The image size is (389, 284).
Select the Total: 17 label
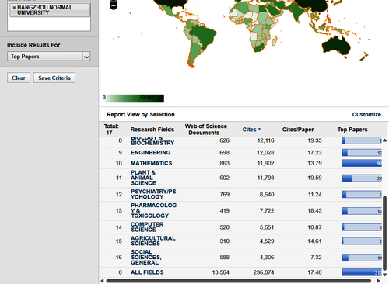point(111,130)
